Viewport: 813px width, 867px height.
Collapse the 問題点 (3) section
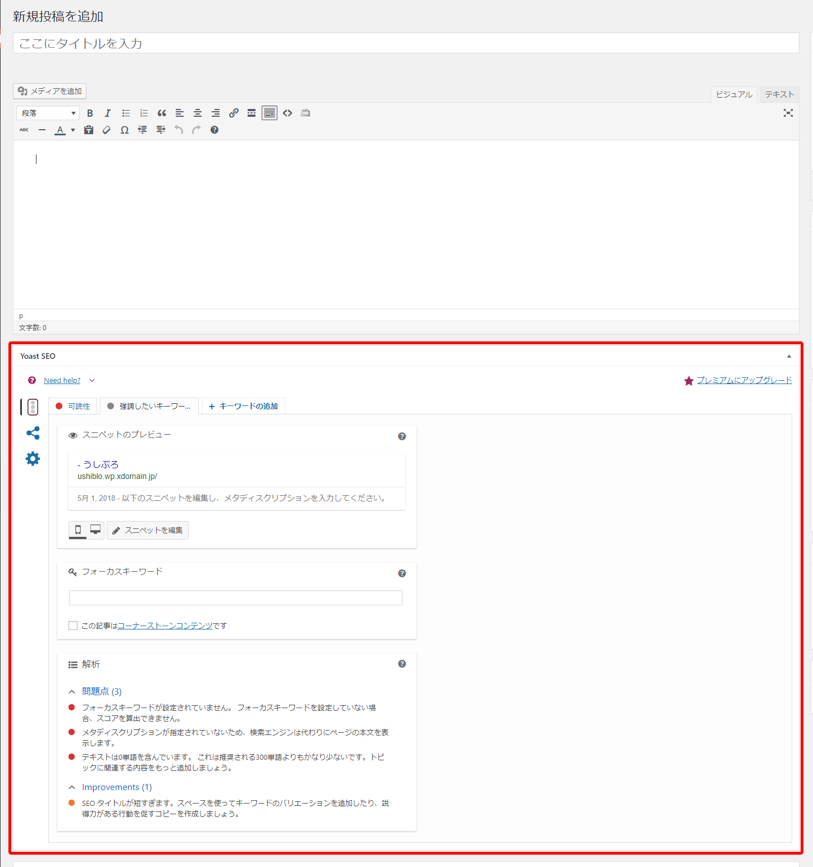pos(102,691)
